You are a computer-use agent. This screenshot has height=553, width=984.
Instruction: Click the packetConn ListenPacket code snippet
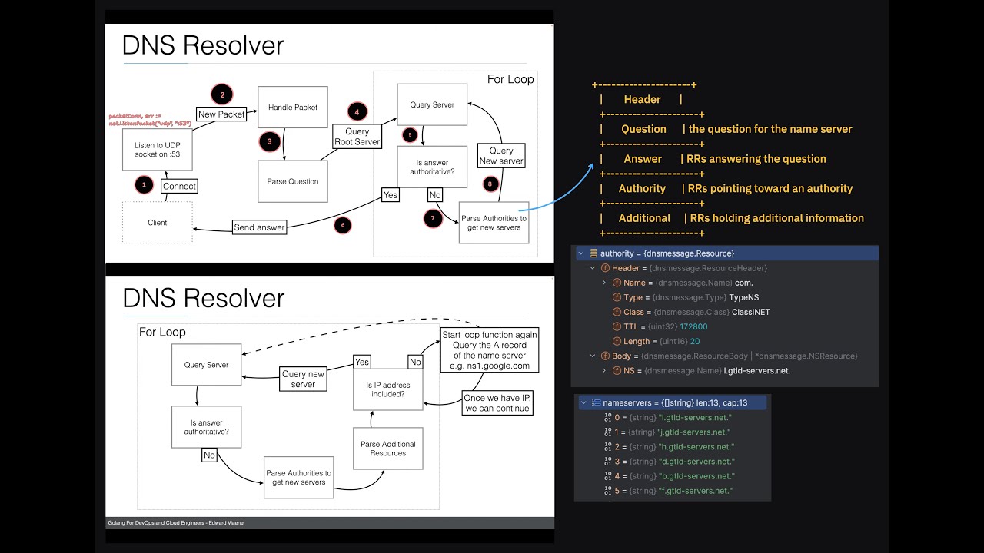coord(149,119)
